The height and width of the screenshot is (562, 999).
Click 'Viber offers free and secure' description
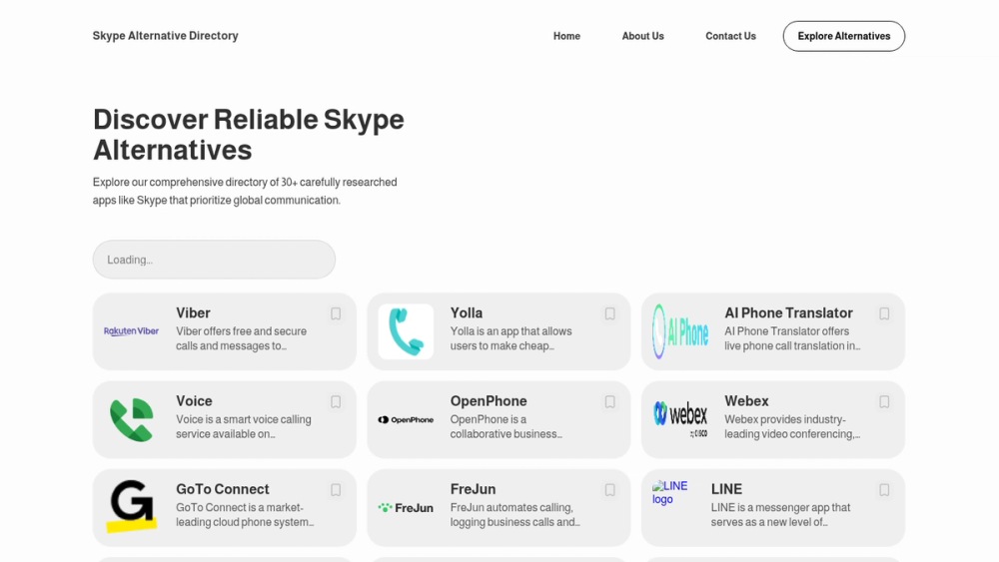(x=242, y=338)
